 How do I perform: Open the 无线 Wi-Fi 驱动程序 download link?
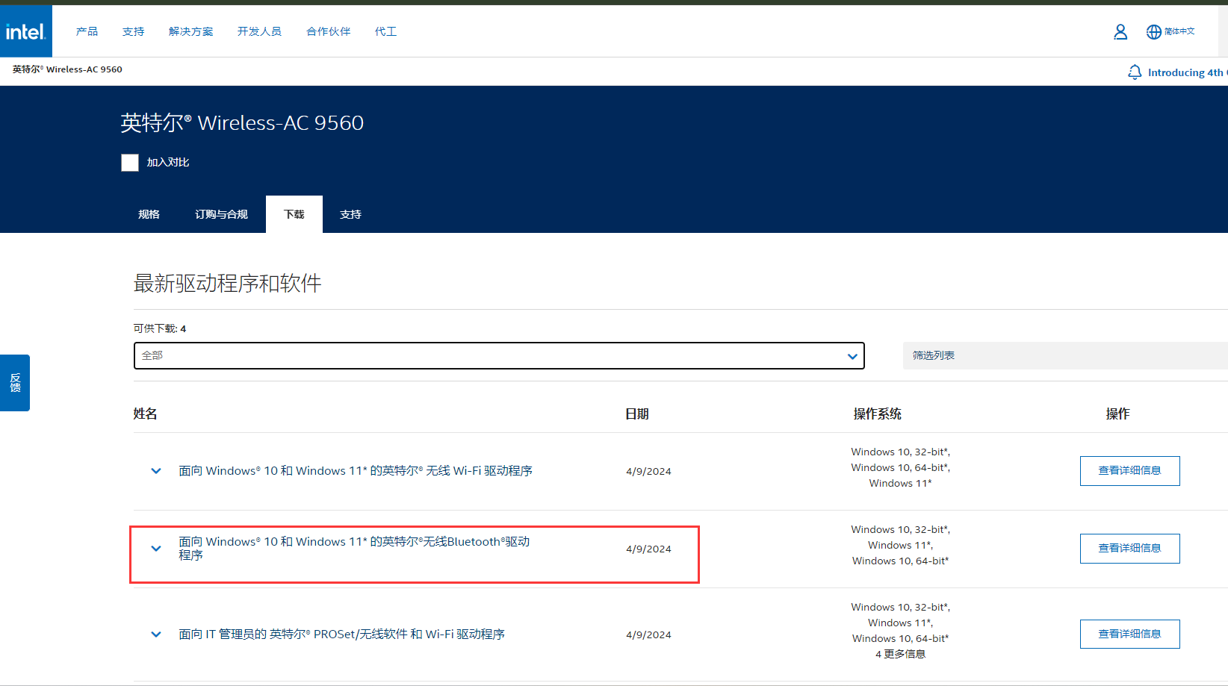(x=356, y=471)
